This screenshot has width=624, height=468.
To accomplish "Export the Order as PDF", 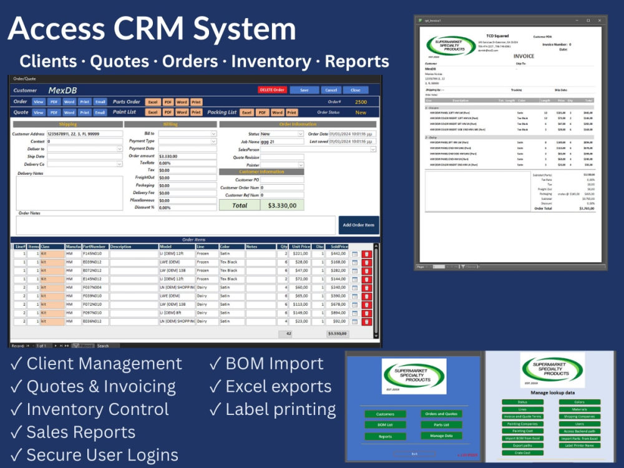I will click(54, 102).
